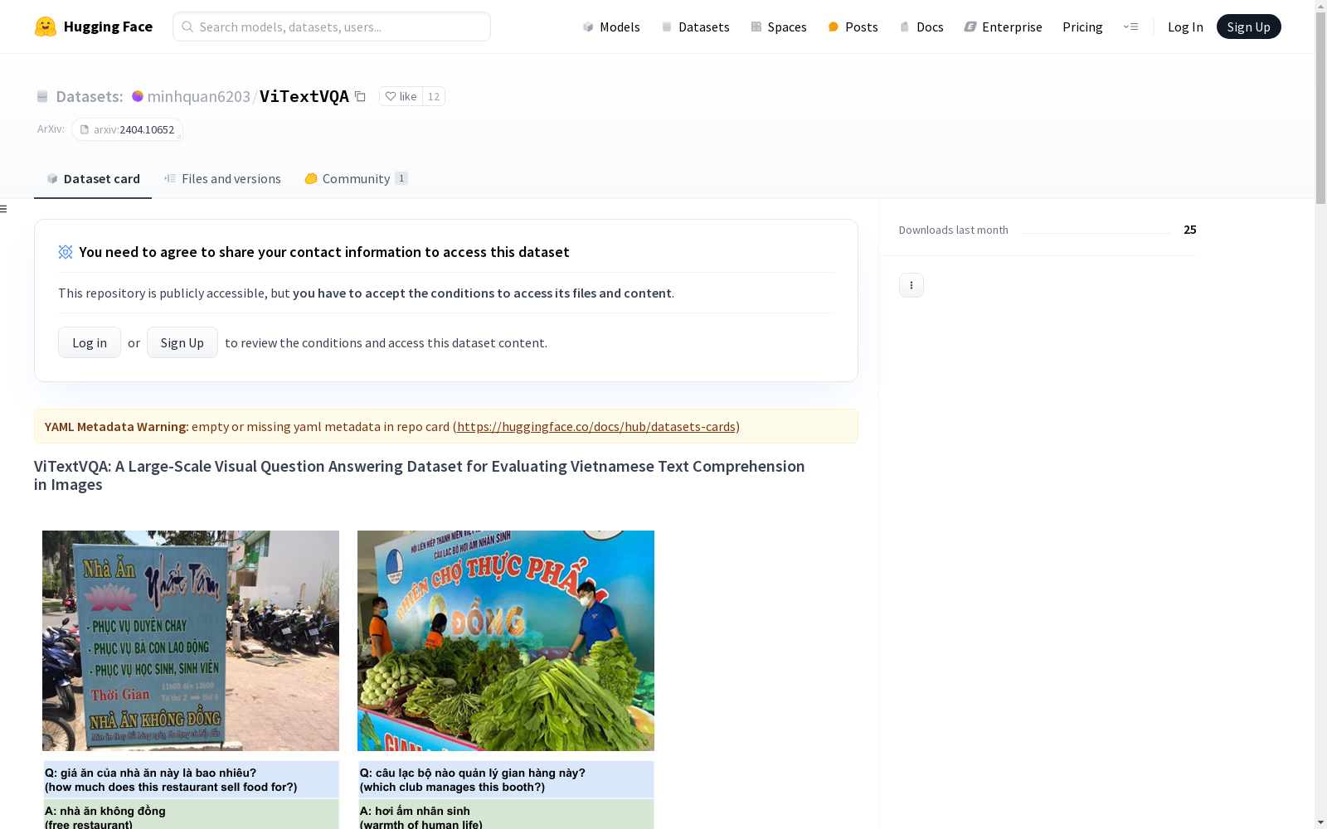Open the three-dot options menu button
The height and width of the screenshot is (829, 1327).
pos(911,285)
